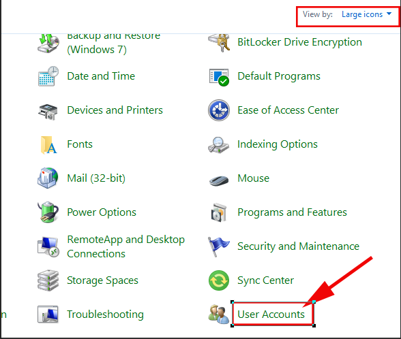The width and height of the screenshot is (401, 339).
Task: Open the Devices and Printers link
Action: [115, 110]
